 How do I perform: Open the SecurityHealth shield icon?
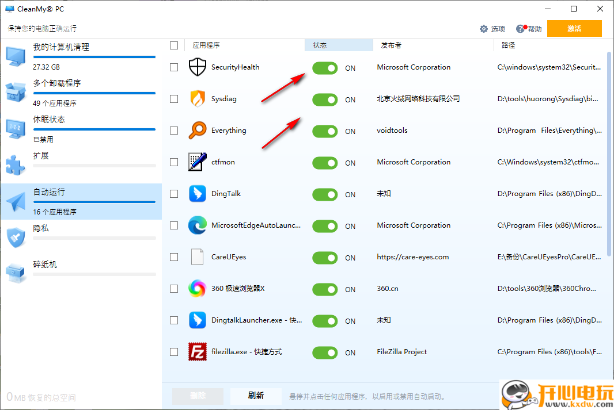[x=198, y=67]
